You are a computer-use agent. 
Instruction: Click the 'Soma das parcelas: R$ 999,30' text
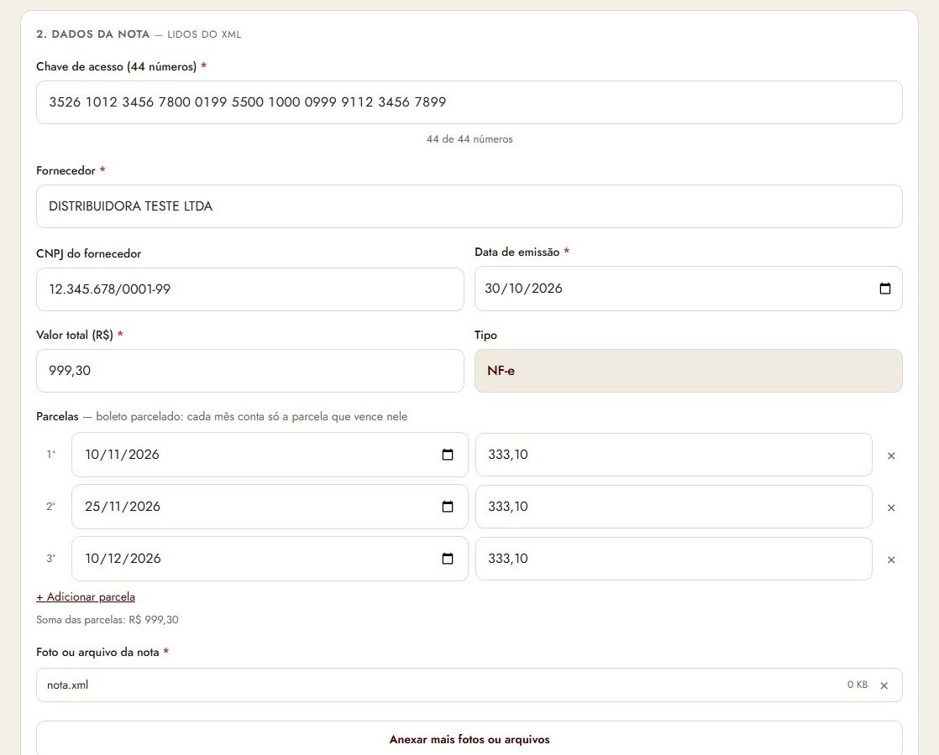108,620
